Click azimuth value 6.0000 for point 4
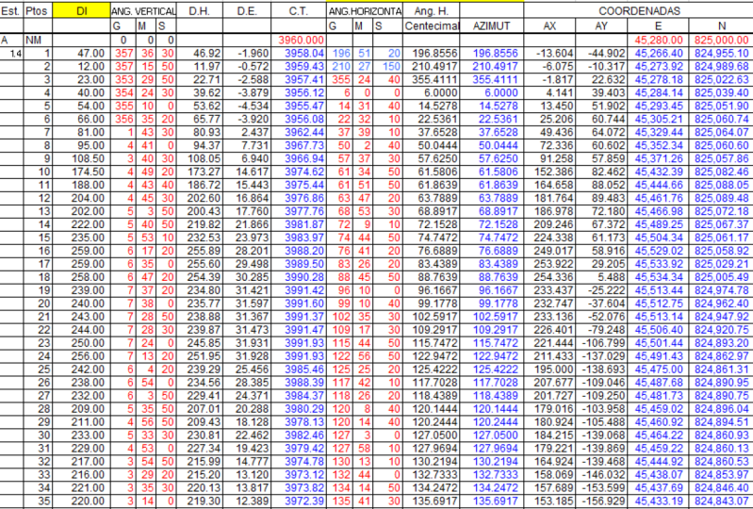The height and width of the screenshot is (509, 753). (503, 92)
